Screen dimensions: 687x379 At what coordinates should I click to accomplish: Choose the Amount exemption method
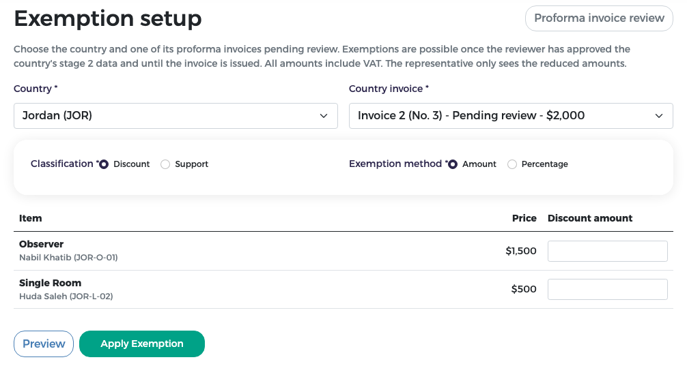coord(453,164)
